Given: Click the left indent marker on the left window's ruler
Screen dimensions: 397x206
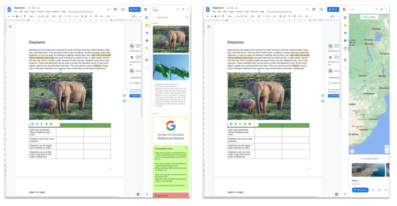Looking at the screenshot, I should [29, 20].
